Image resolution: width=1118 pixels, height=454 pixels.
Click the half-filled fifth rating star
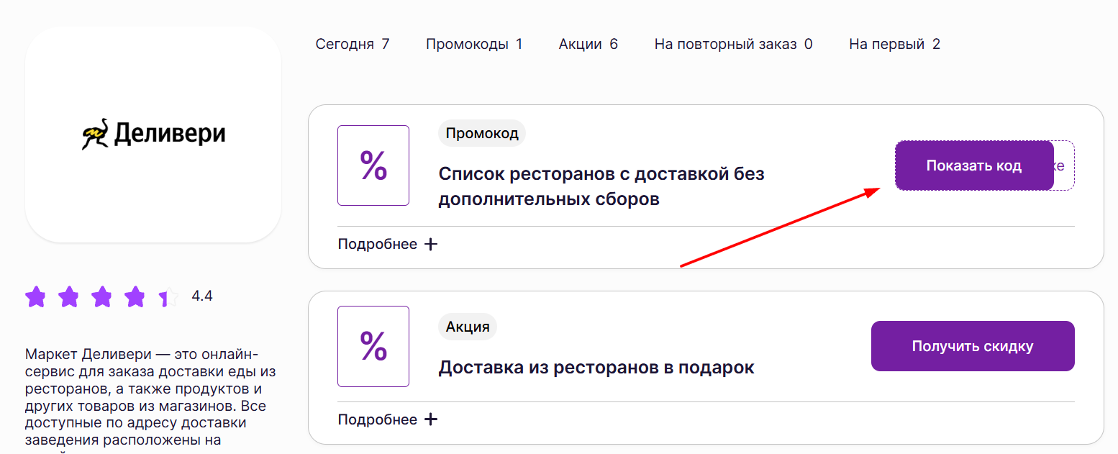point(170,296)
